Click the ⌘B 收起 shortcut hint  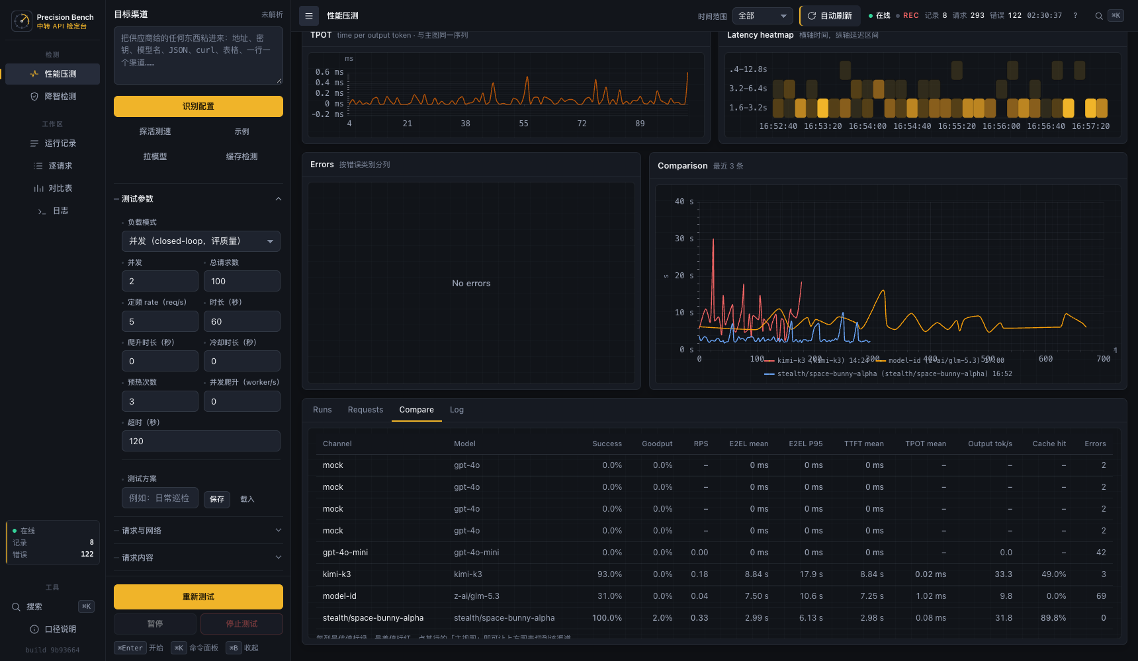tap(243, 648)
